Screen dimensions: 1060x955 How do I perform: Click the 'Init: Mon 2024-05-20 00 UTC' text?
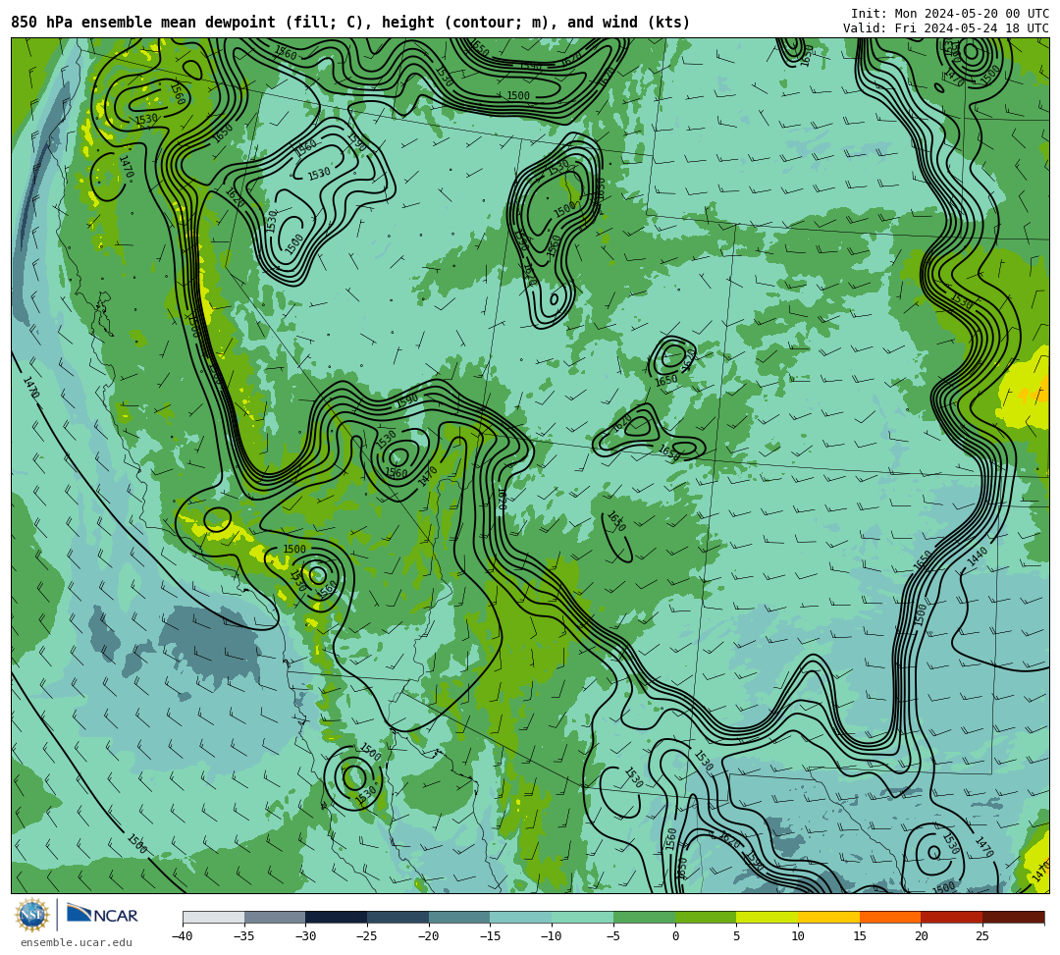(950, 14)
